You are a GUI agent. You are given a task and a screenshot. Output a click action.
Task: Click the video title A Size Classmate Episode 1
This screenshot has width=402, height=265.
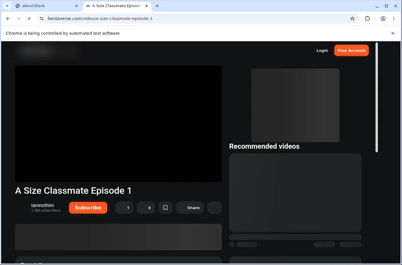click(x=73, y=191)
